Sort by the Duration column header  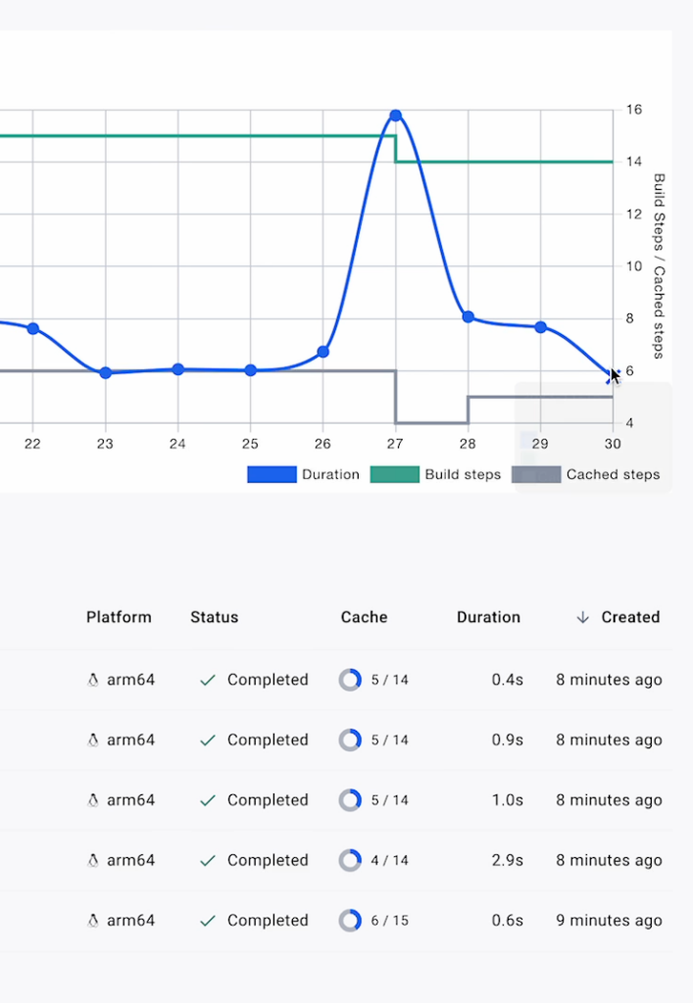(488, 617)
